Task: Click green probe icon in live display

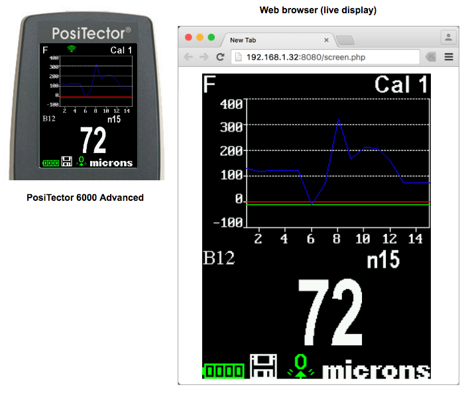Action: click(300, 366)
